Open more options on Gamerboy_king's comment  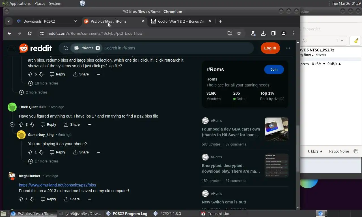pyautogui.click(x=98, y=152)
